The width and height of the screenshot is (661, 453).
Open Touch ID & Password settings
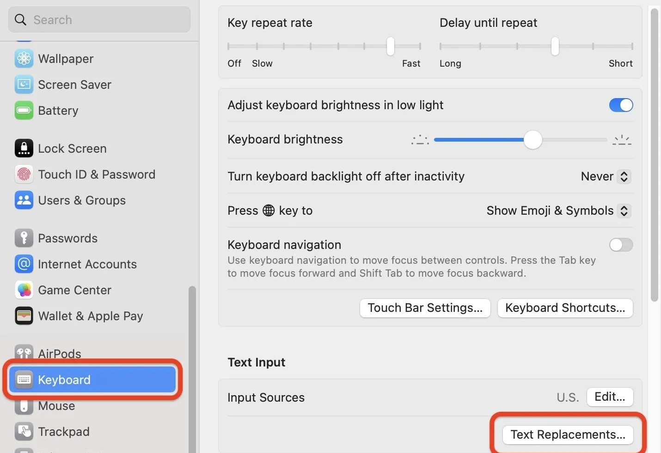(24, 174)
